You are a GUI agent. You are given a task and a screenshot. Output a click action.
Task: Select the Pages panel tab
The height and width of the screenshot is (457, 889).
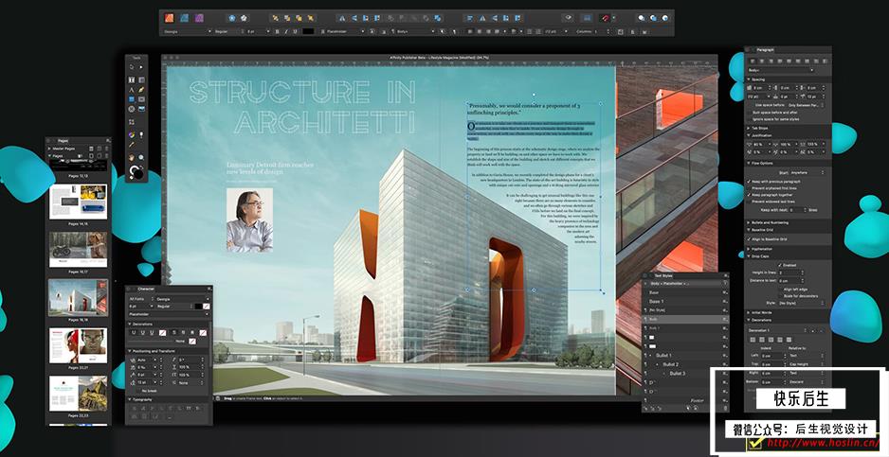click(x=63, y=140)
